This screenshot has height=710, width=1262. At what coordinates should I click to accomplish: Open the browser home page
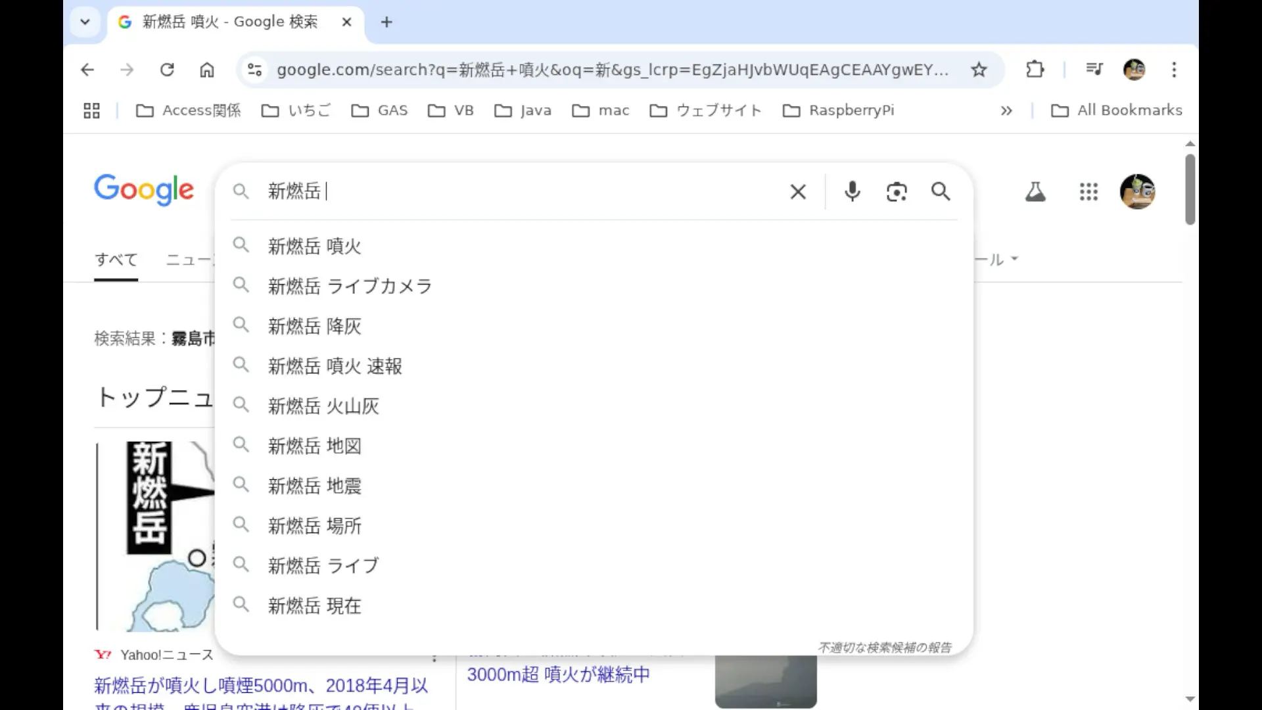[207, 70]
